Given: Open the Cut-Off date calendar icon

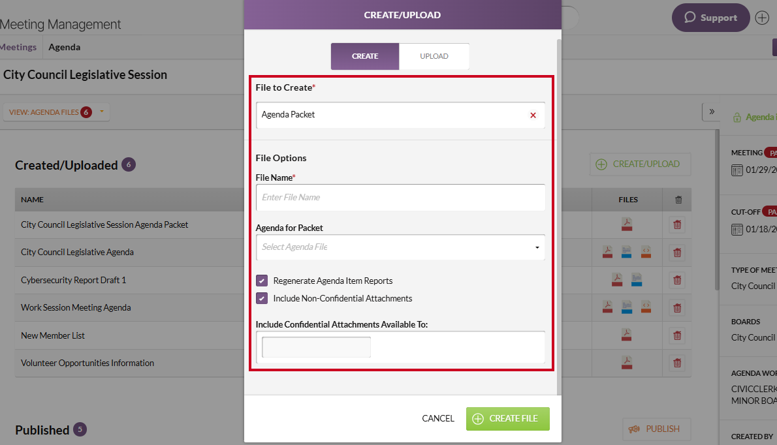Looking at the screenshot, I should click(x=737, y=230).
